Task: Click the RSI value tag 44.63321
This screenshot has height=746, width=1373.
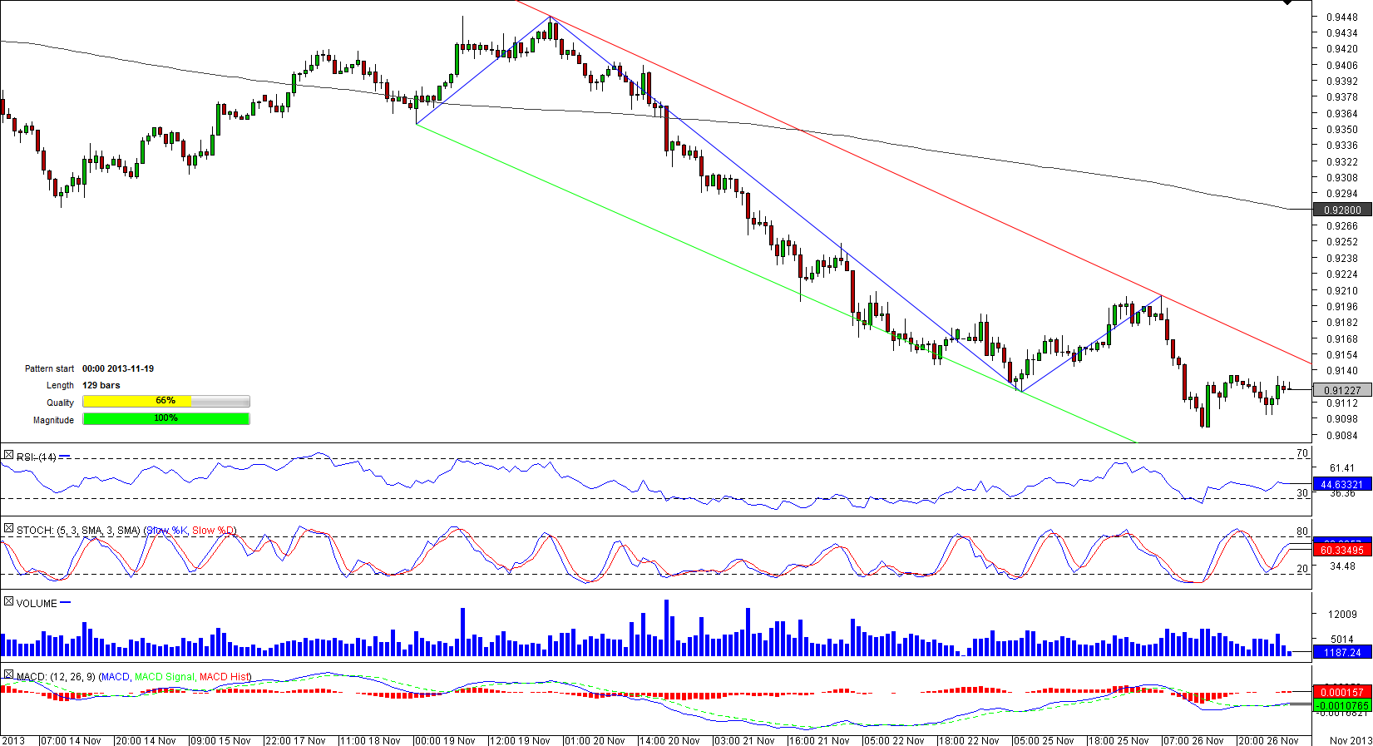Action: point(1341,485)
